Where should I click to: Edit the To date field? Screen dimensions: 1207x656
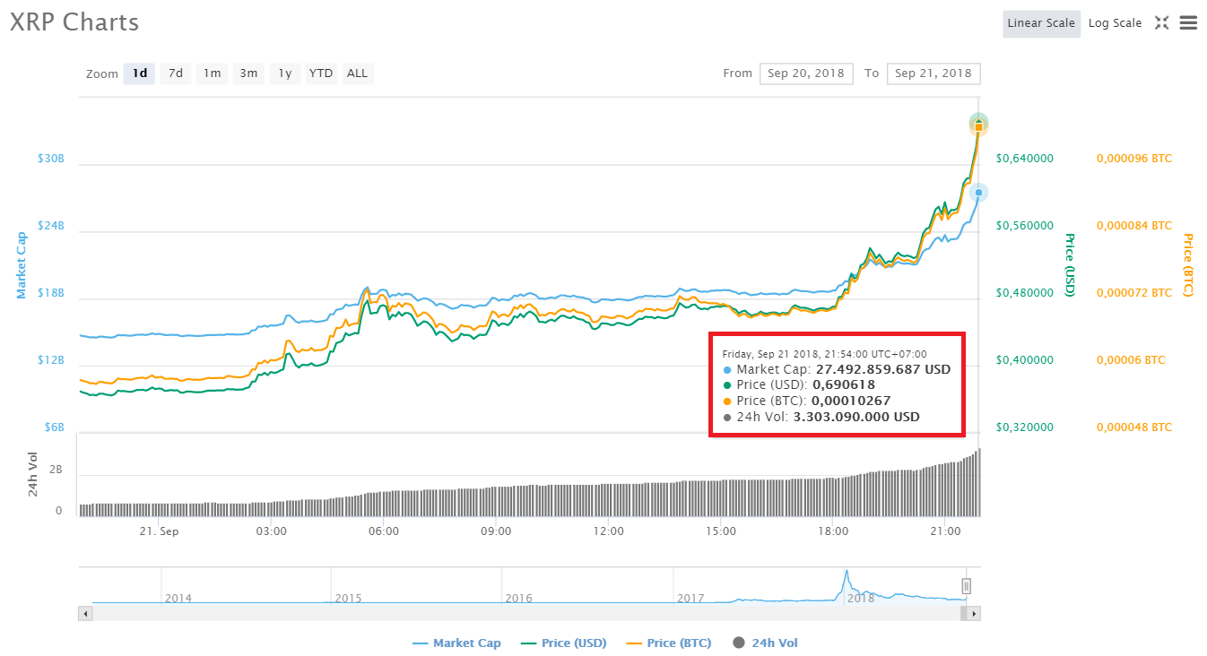tap(933, 73)
